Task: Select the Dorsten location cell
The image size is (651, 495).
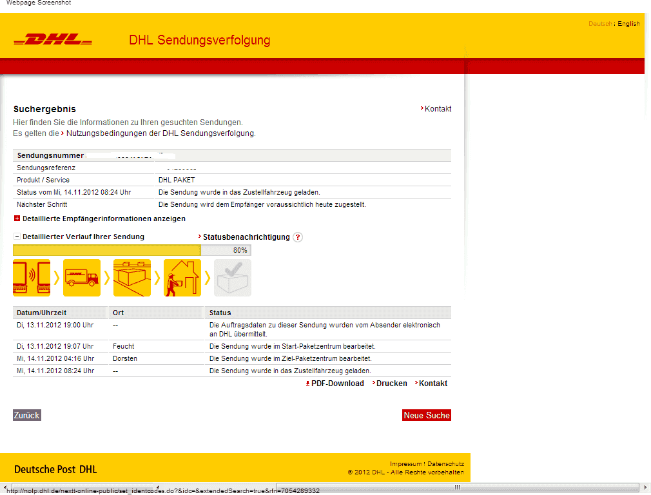Action: pos(124,358)
